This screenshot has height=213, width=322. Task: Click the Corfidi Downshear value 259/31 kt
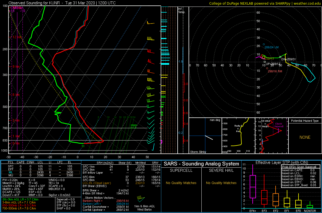(123, 207)
